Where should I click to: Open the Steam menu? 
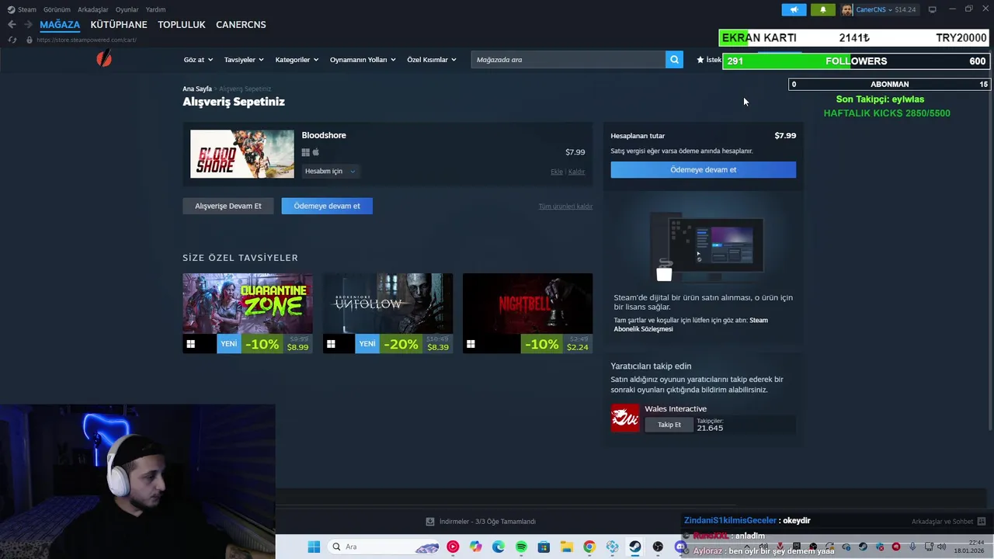22,9
